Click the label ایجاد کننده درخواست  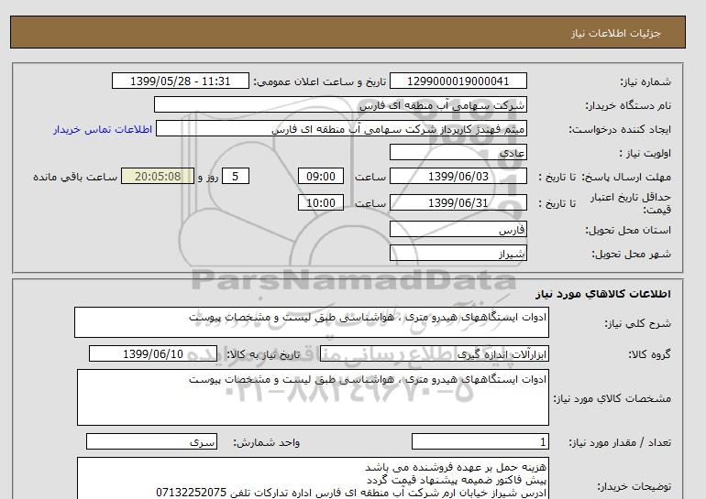[x=620, y=129]
